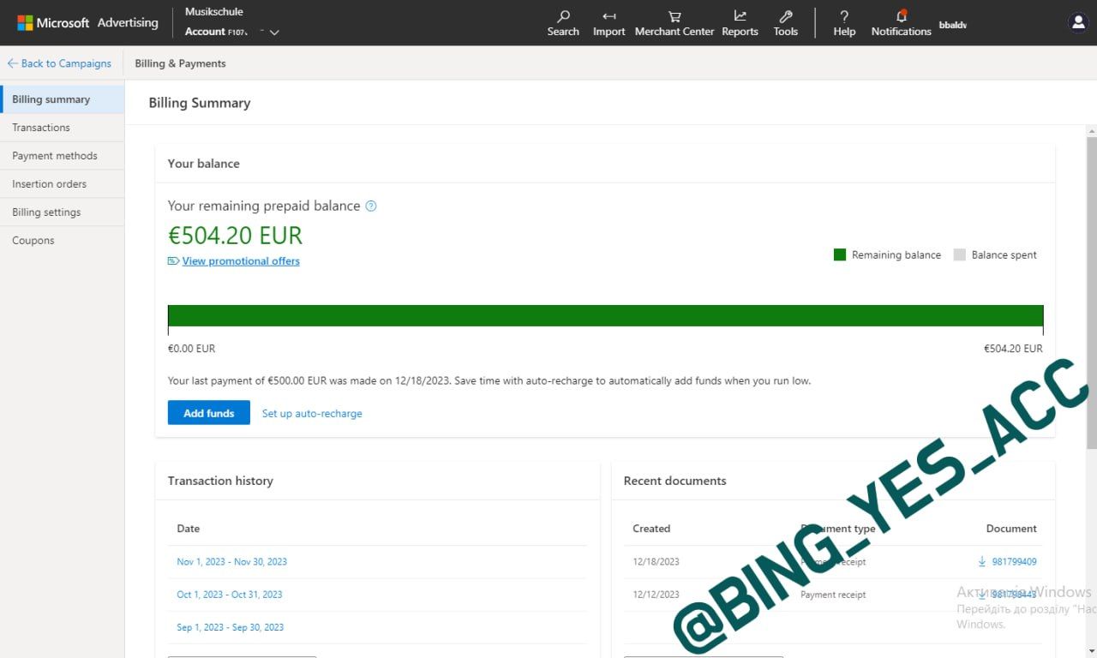This screenshot has width=1097, height=658.
Task: Click Set up auto-recharge link
Action: click(x=312, y=414)
